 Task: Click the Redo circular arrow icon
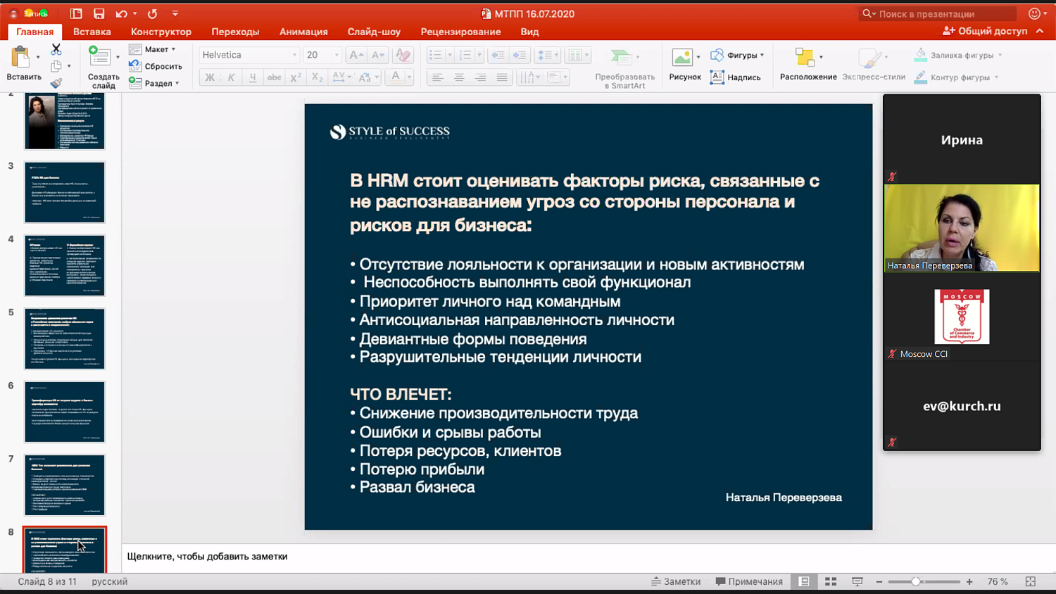pyautogui.click(x=152, y=13)
